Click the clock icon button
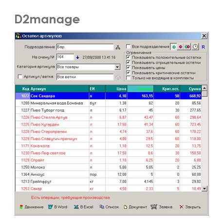Screen dimensions: 223x223 (x=195, y=47)
